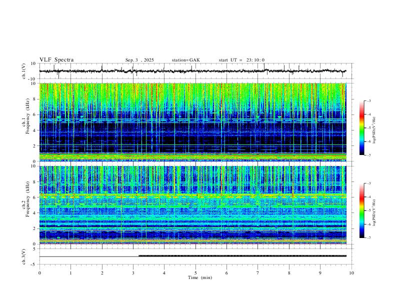396x306 pixels.
Task: Click the ch.1 waveform trace plot
Action: [192, 71]
